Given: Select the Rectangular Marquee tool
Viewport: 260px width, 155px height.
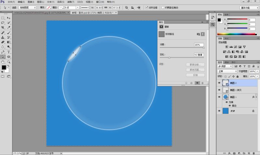Looking at the screenshot, I should tap(3, 18).
